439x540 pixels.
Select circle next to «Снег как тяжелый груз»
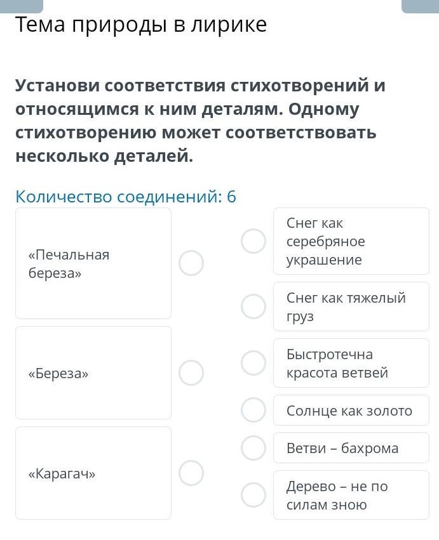click(253, 306)
